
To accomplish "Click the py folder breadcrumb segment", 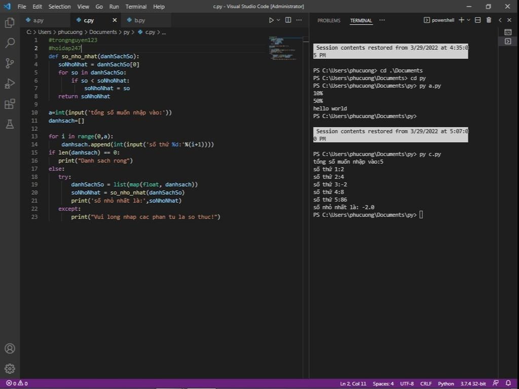I will pyautogui.click(x=126, y=32).
